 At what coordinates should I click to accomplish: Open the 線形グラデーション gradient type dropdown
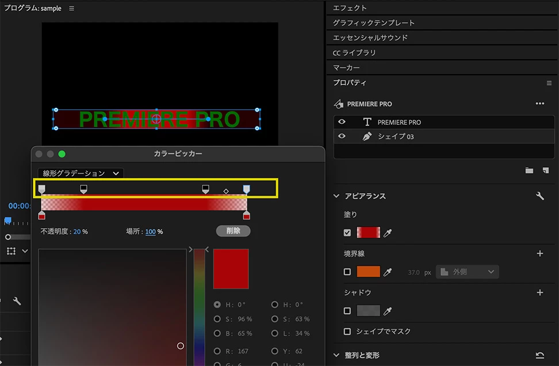click(x=81, y=174)
